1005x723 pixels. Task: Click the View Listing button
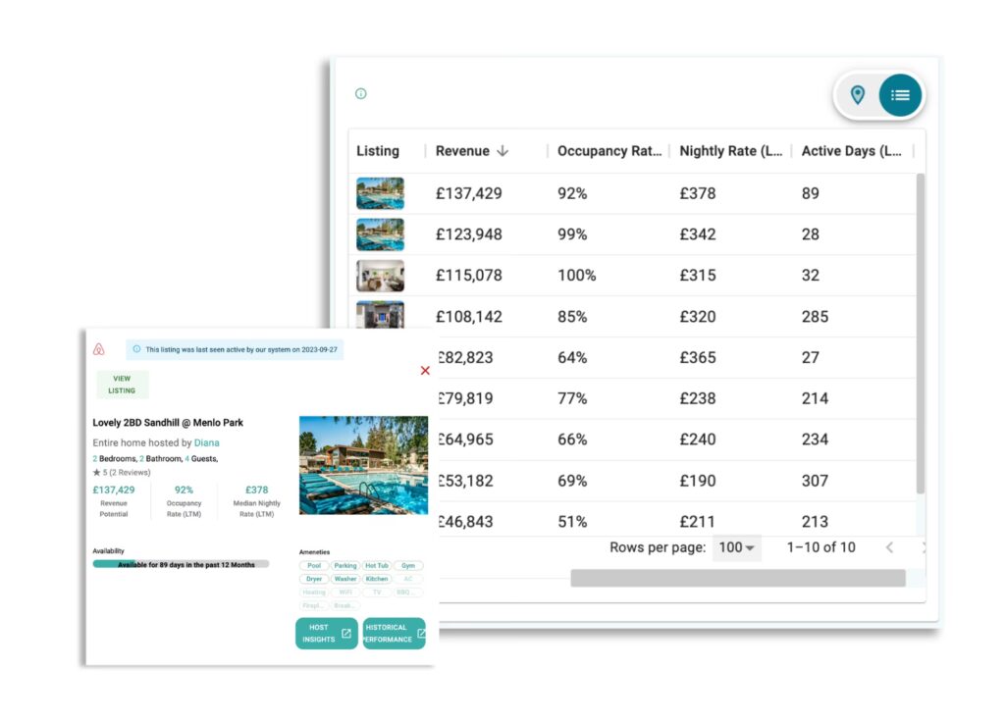[x=122, y=385]
